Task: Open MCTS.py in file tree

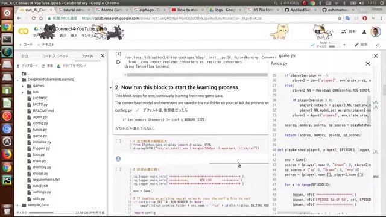Action: [40, 104]
